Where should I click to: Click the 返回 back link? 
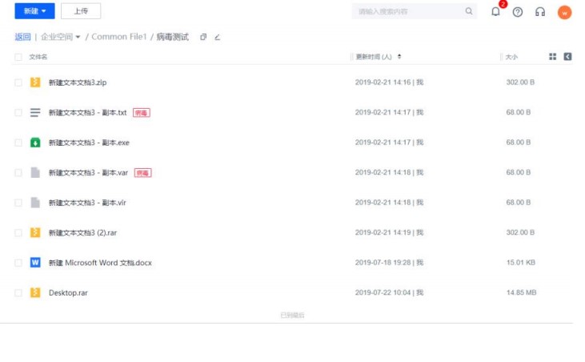[22, 37]
